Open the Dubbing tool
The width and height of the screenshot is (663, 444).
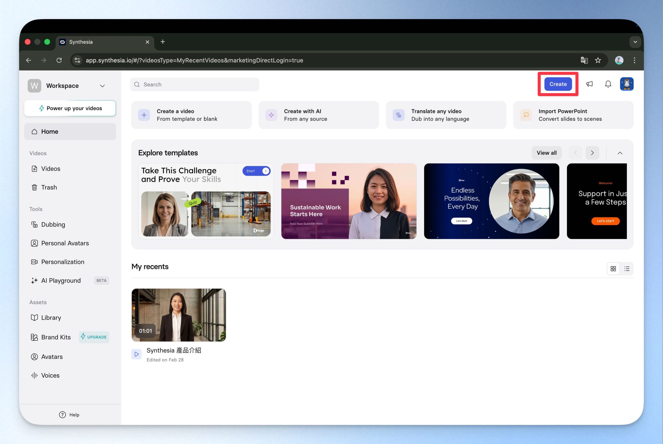click(70, 224)
